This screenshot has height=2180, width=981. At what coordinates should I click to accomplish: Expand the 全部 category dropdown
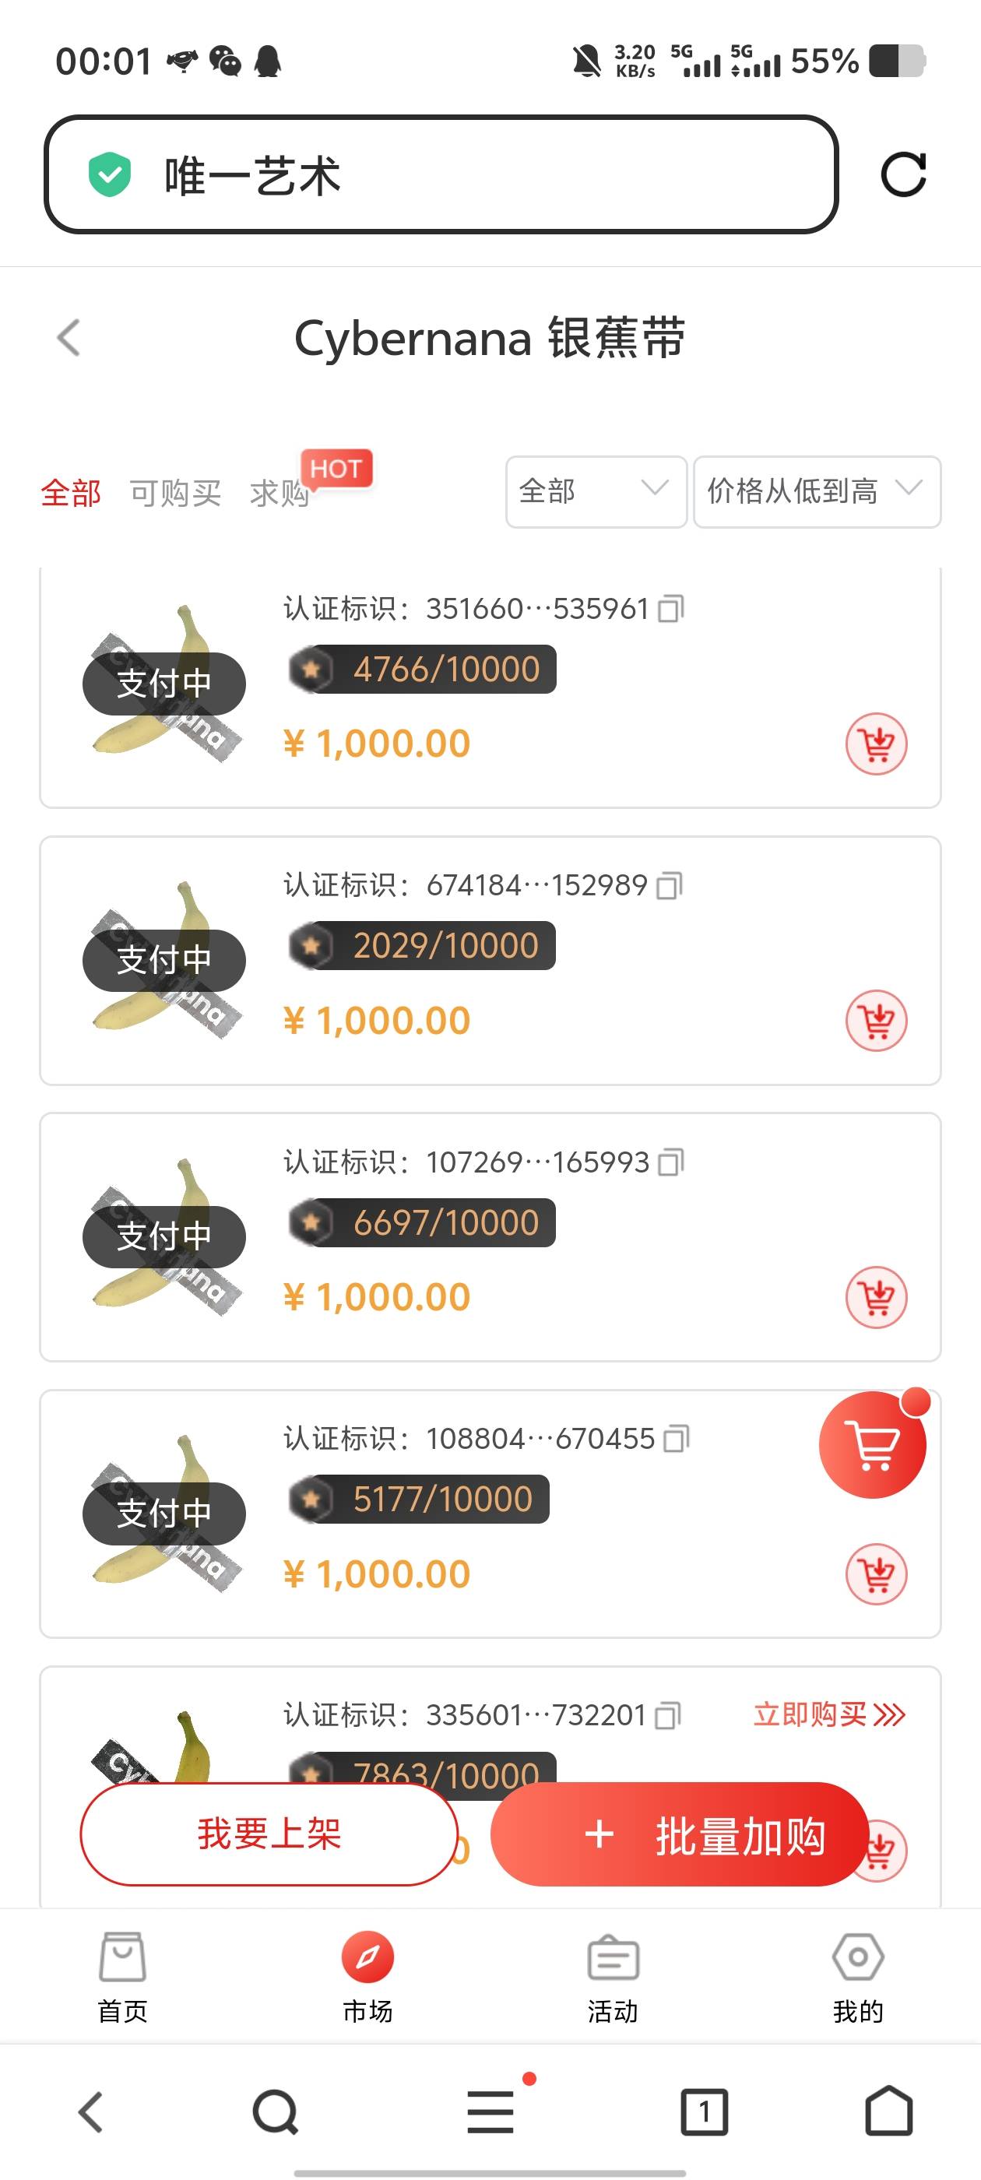coord(596,492)
